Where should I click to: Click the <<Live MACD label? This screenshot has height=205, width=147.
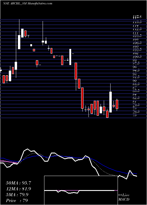pyautogui.click(x=124, y=197)
